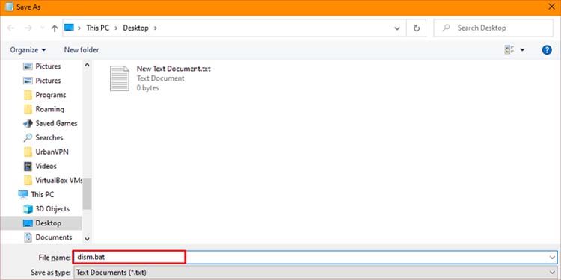Open the view options dropdown arrow
561x280 pixels.
pyautogui.click(x=522, y=49)
